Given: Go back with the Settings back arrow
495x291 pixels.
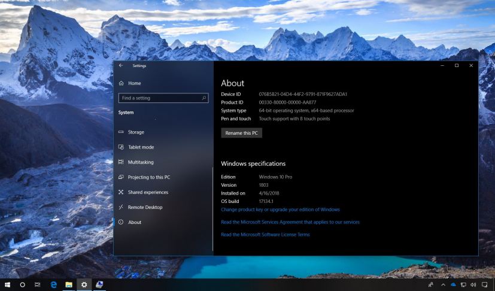Looking at the screenshot, I should point(121,65).
